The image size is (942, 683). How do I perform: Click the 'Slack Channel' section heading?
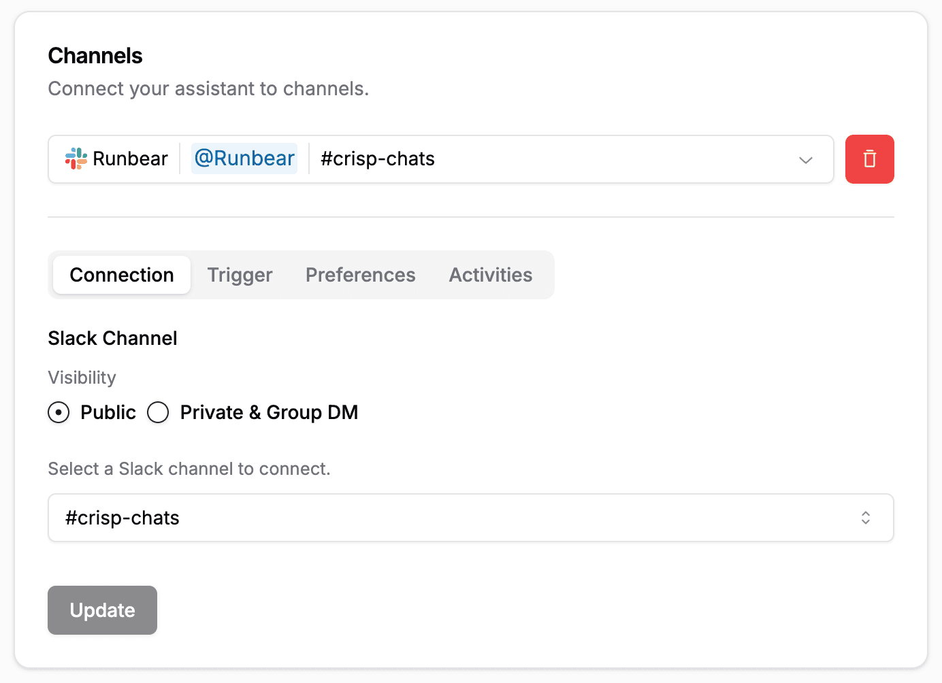[x=112, y=338]
